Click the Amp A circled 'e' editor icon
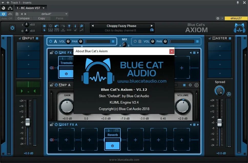Image resolution: width=248 pixels, height=163 pixels. click(x=196, y=85)
